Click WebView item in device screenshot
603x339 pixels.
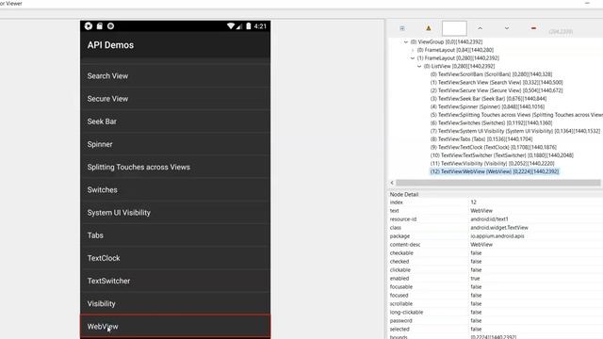175,327
